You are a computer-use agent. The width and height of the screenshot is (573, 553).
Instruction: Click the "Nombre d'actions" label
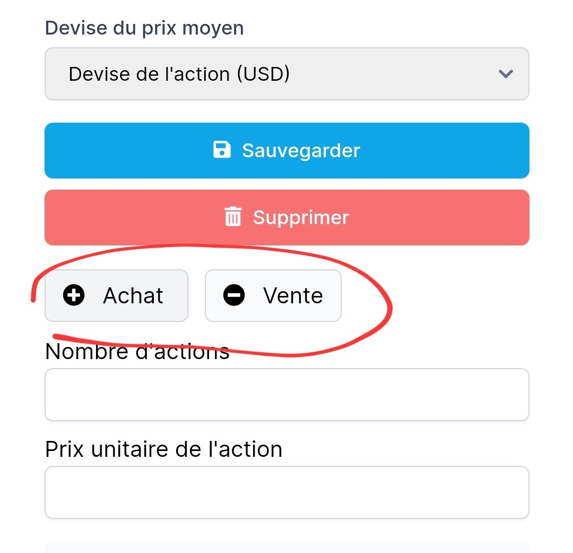(137, 352)
